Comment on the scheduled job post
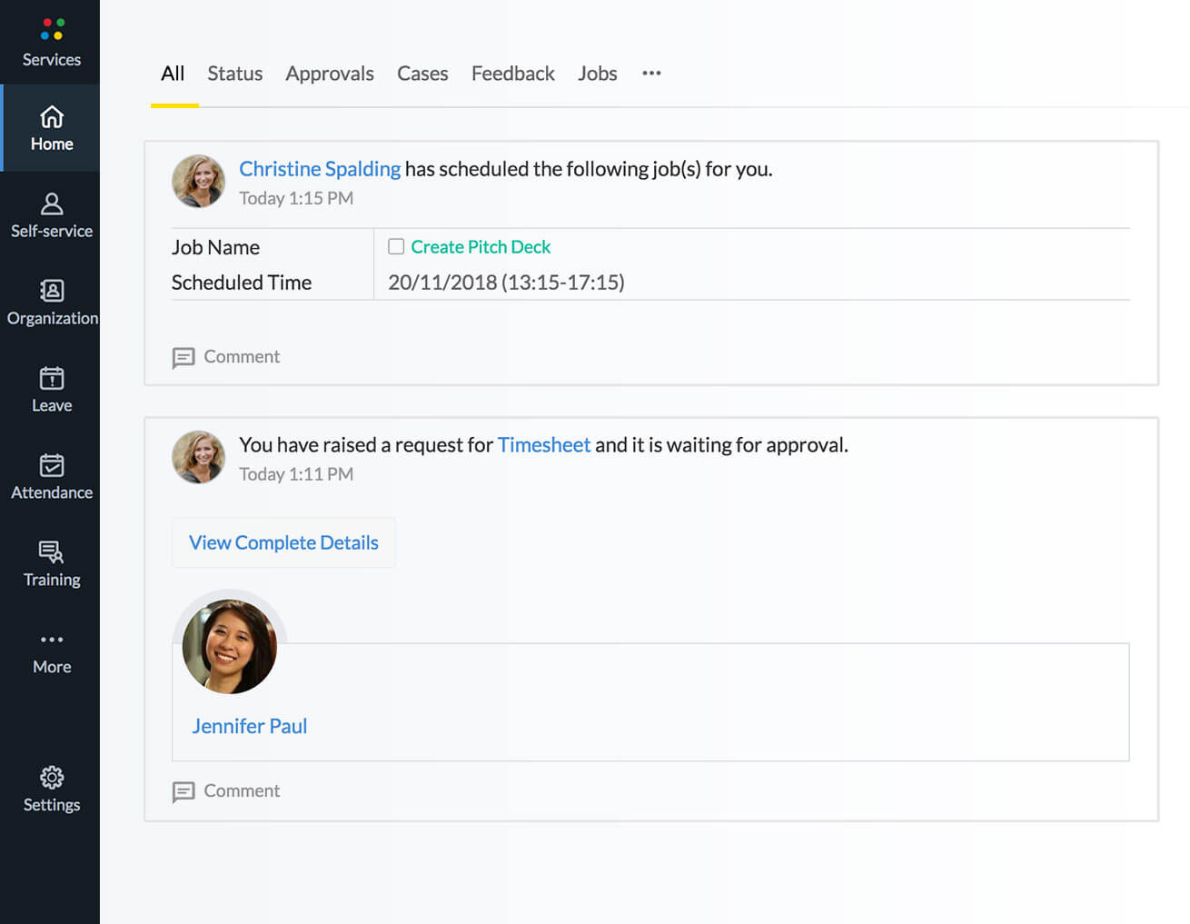The image size is (1190, 924). click(x=226, y=357)
